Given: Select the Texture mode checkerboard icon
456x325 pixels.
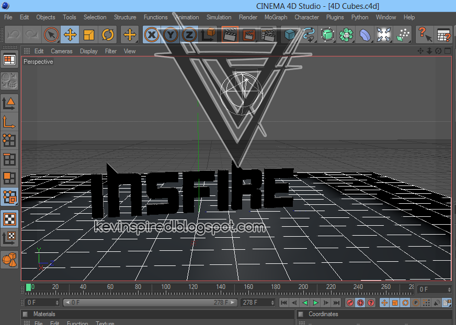Looking at the screenshot, I should [x=9, y=219].
